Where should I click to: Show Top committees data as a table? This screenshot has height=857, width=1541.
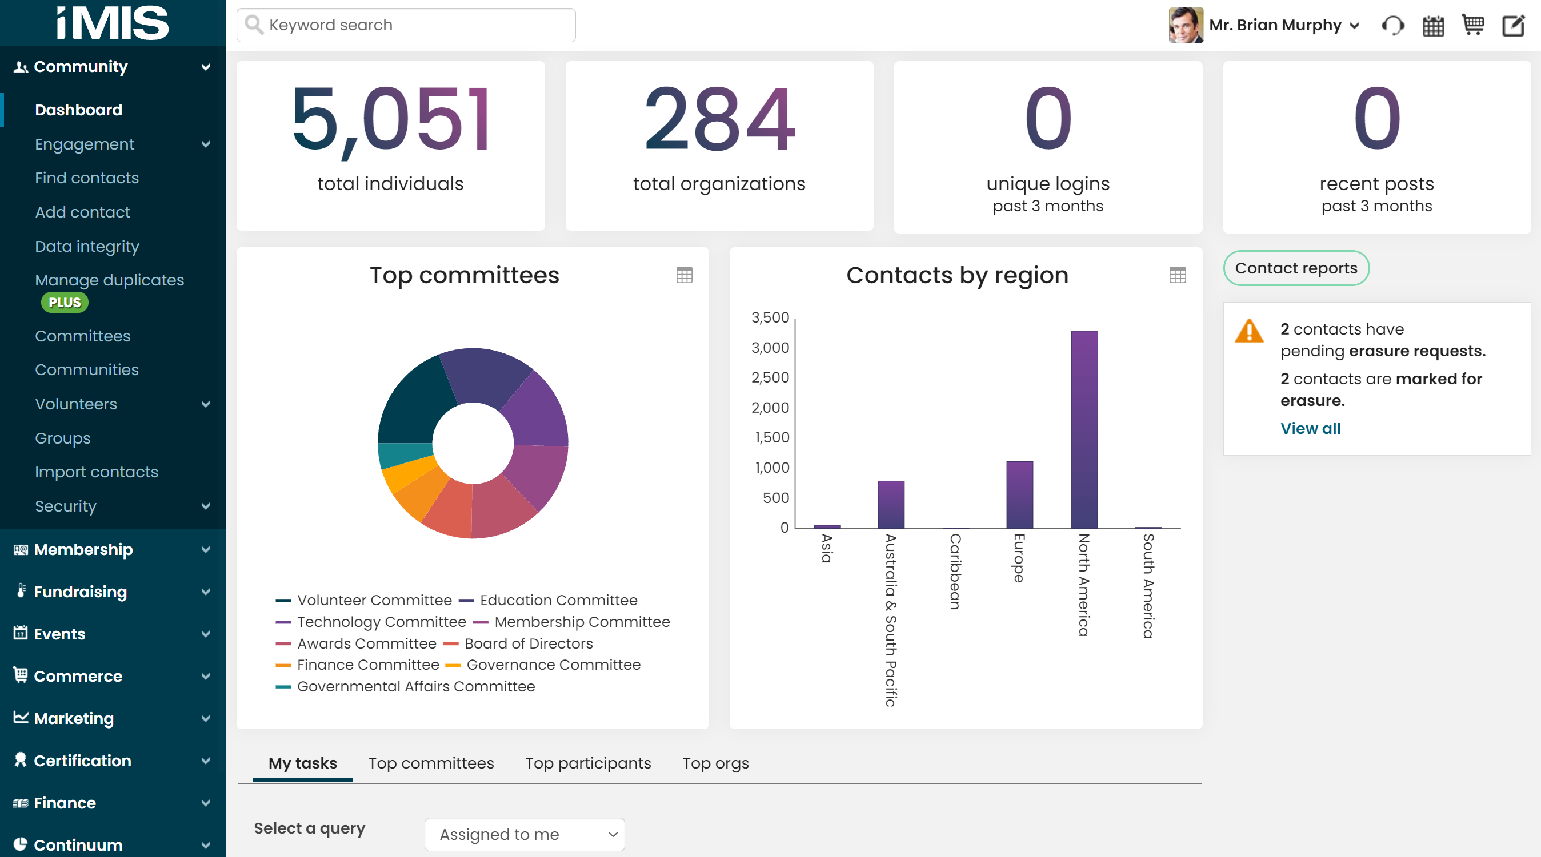click(x=684, y=275)
